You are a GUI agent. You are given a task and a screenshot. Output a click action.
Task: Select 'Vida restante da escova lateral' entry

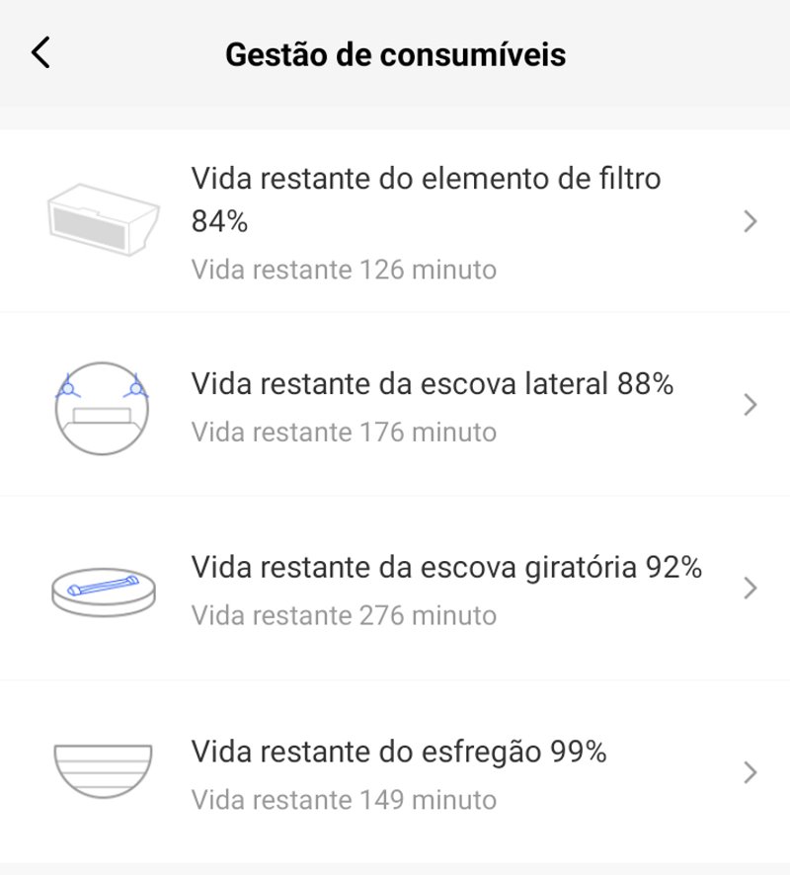(x=402, y=383)
